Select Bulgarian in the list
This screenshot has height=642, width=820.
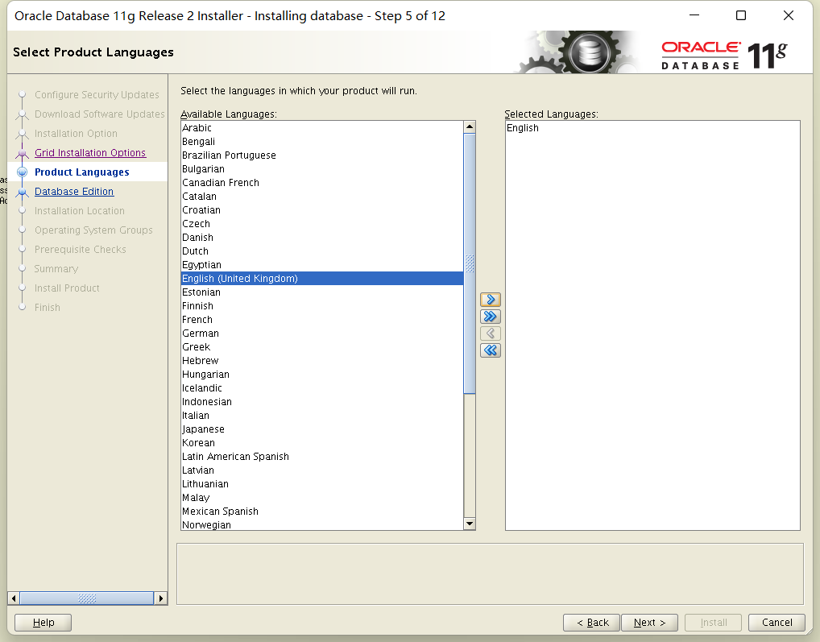pyautogui.click(x=322, y=169)
